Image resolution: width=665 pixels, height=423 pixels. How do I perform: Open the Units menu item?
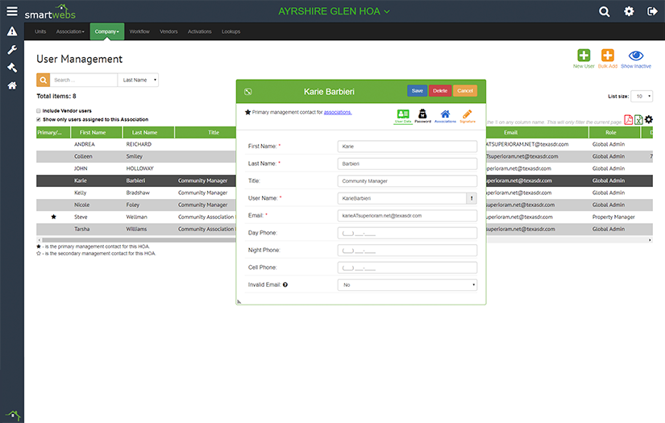click(x=40, y=31)
